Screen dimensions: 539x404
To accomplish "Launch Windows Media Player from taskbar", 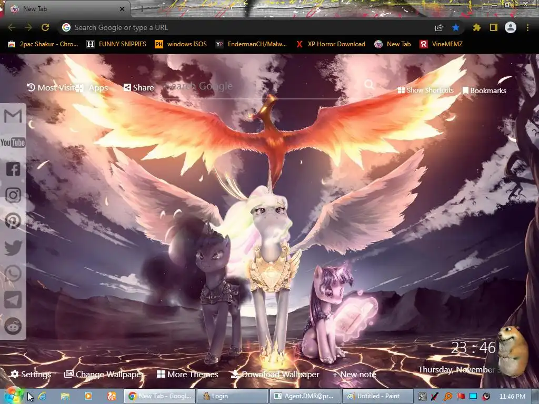I will pos(88,396).
